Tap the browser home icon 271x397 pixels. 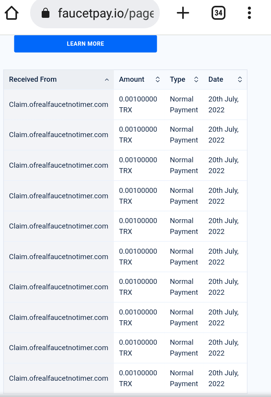pyautogui.click(x=12, y=13)
